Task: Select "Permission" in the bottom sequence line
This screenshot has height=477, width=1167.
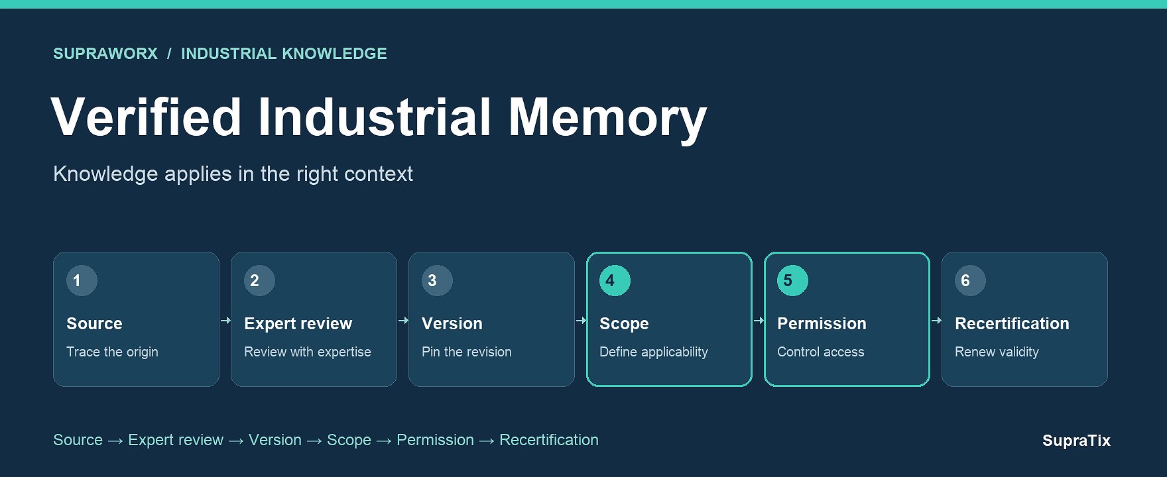Action: click(x=435, y=440)
